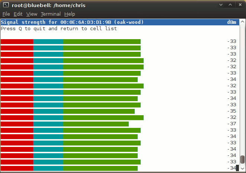The image size is (246, 173).
Task: Minimize the terminal window
Action: click(x=221, y=5)
